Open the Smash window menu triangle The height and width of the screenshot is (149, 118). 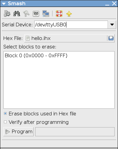tap(4, 4)
